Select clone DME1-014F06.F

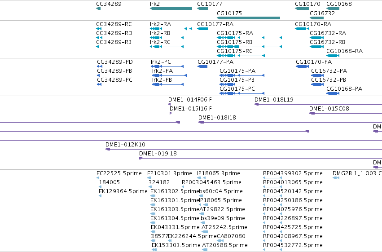[190, 100]
